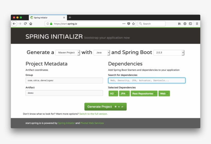
Task: Open the Pivotal Web Services link
Action: click(92, 123)
